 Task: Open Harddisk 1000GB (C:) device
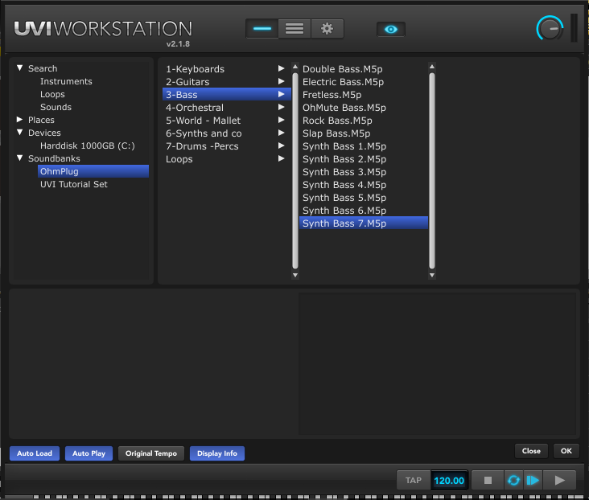88,145
